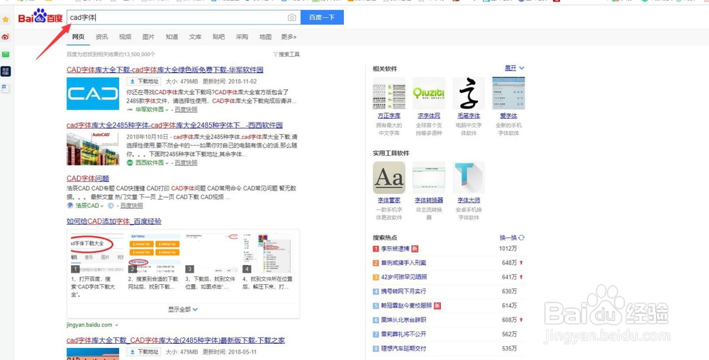Open the 字体转换器 software icon
This screenshot has width=709, height=360.
(429, 177)
